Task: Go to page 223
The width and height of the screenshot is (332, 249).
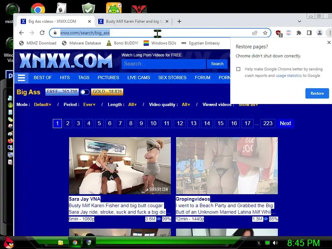Action: 267,124
